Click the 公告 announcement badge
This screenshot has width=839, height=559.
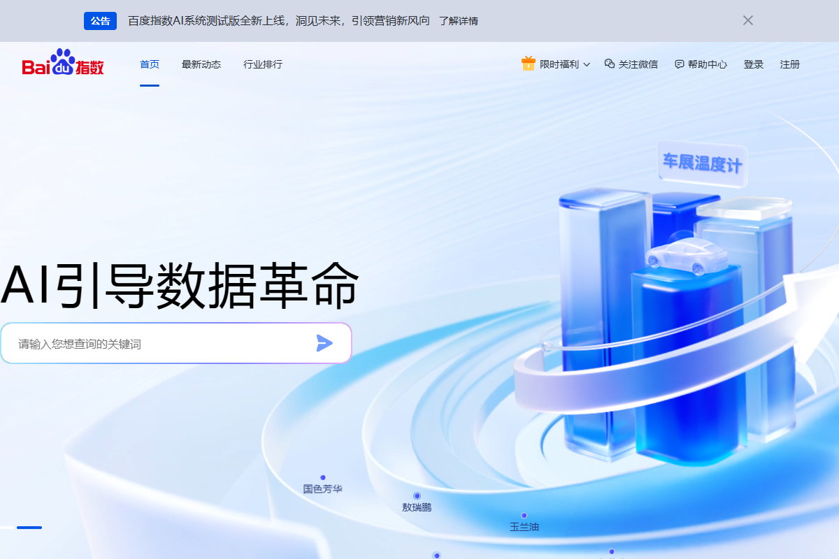click(100, 21)
